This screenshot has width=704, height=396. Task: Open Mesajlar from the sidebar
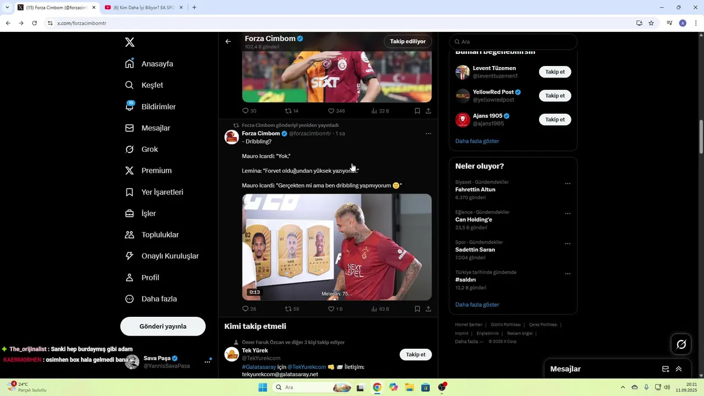click(x=147, y=128)
